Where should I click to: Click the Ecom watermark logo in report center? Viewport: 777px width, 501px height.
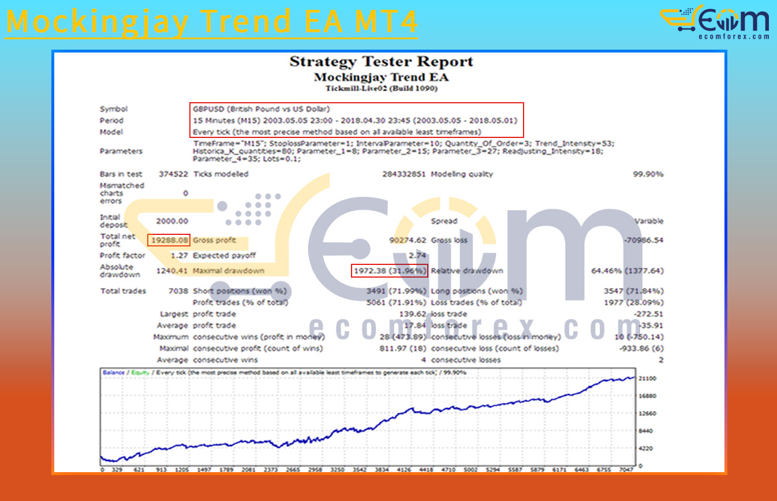click(369, 248)
